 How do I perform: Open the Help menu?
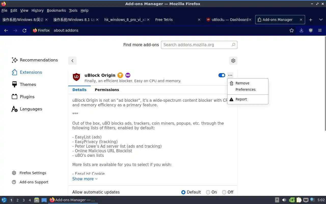click(85, 10)
